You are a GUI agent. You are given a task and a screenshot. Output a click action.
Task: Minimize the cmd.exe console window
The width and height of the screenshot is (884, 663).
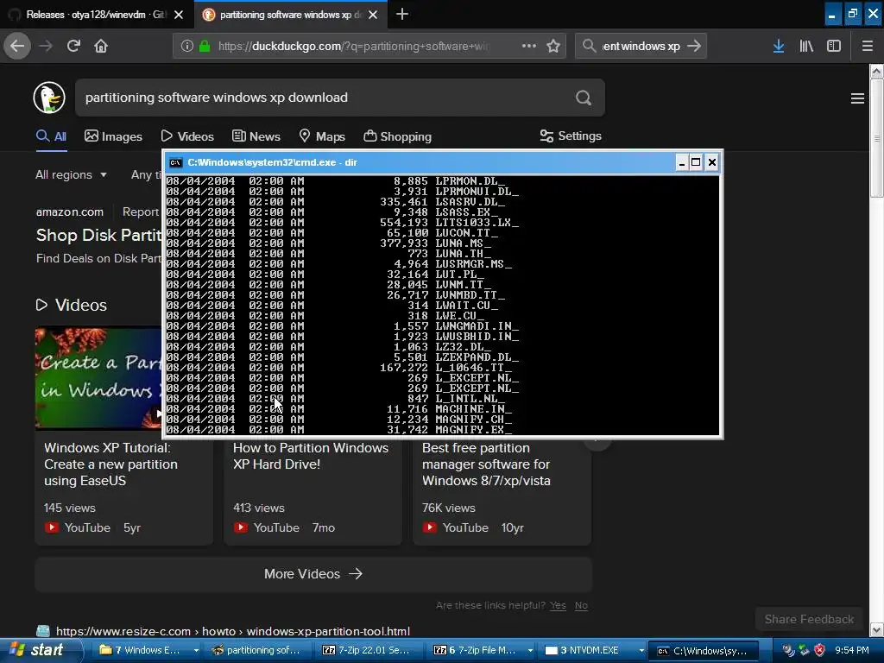[x=682, y=162]
